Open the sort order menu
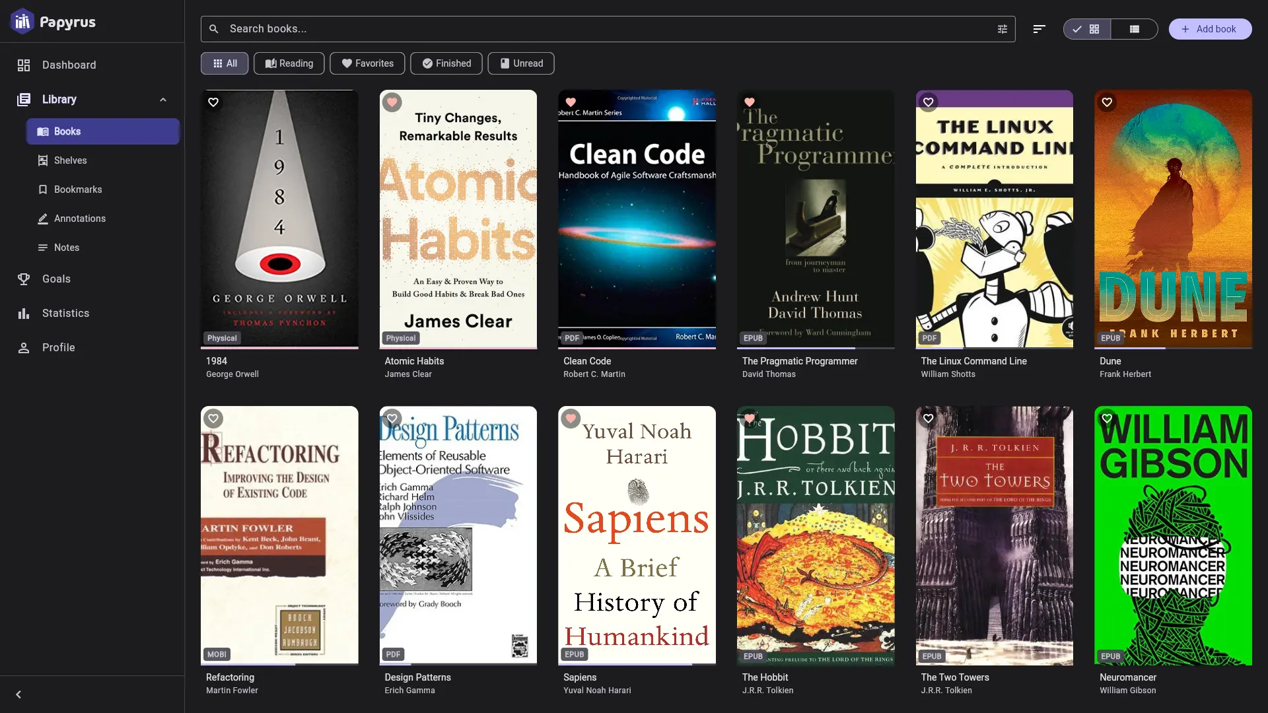This screenshot has height=713, width=1268. 1039,29
